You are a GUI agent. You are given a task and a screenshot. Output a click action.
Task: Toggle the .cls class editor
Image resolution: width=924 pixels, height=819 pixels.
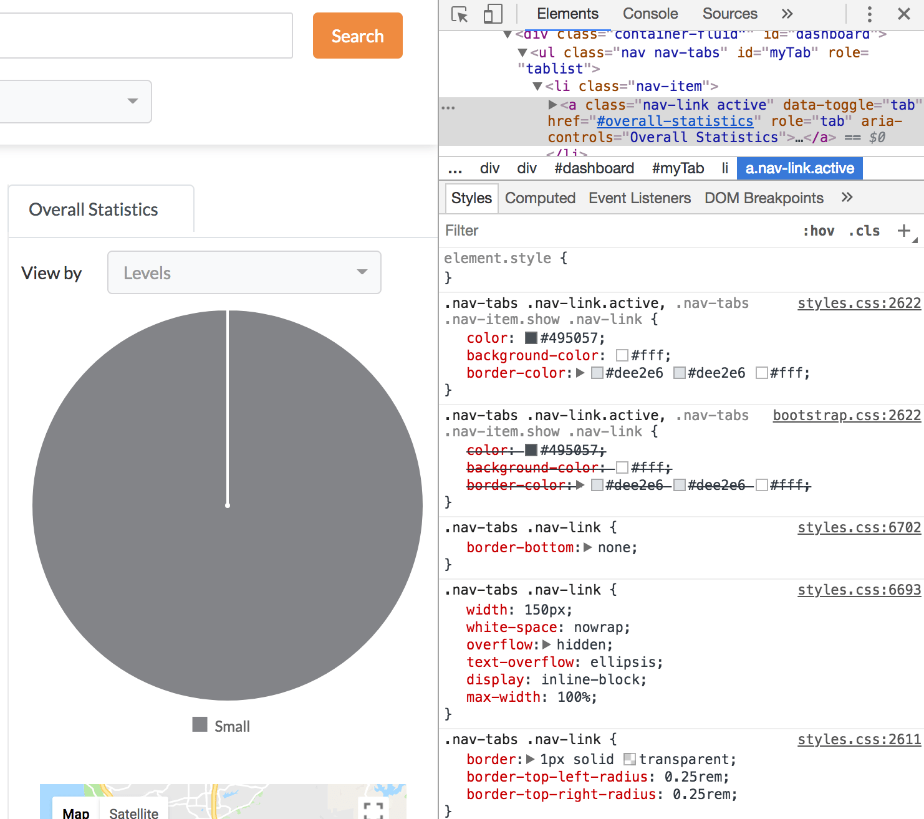[x=864, y=231]
